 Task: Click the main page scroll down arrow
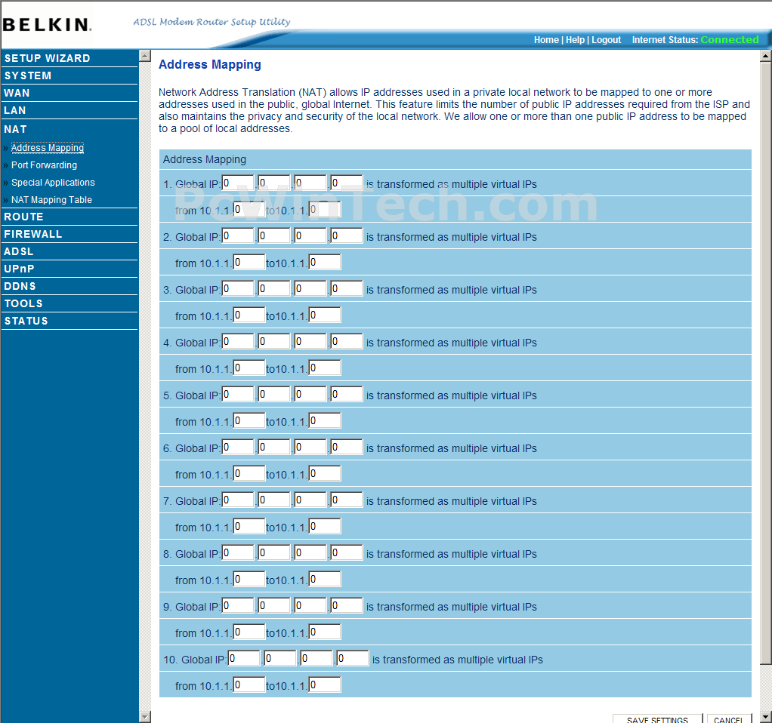[x=766, y=717]
